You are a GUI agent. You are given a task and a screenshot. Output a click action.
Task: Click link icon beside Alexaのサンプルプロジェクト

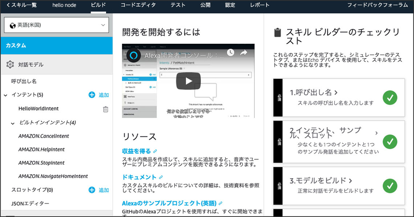[220, 203]
